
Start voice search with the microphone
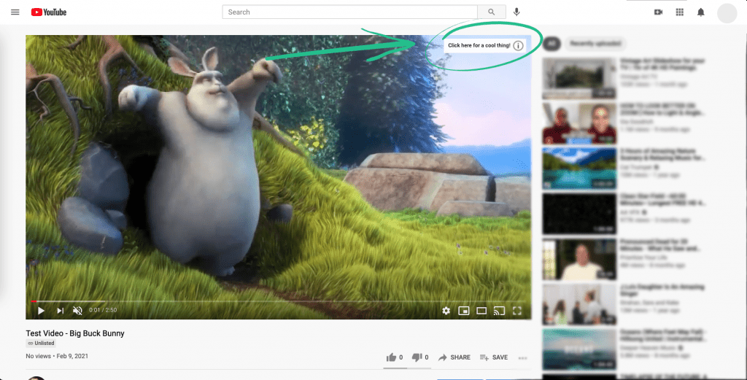tap(516, 12)
